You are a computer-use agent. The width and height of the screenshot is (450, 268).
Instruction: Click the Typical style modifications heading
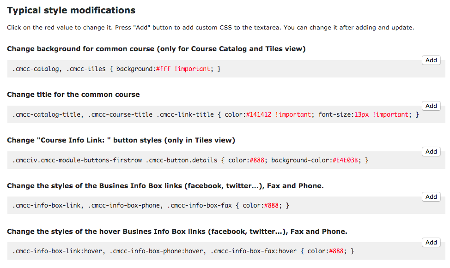click(x=71, y=10)
